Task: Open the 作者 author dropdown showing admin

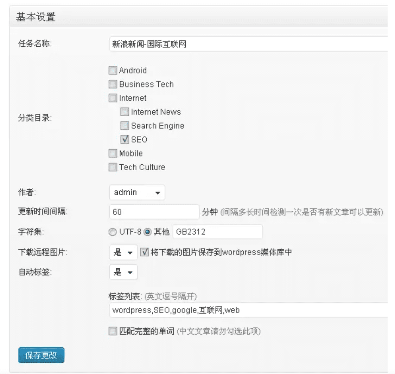Action: [137, 192]
